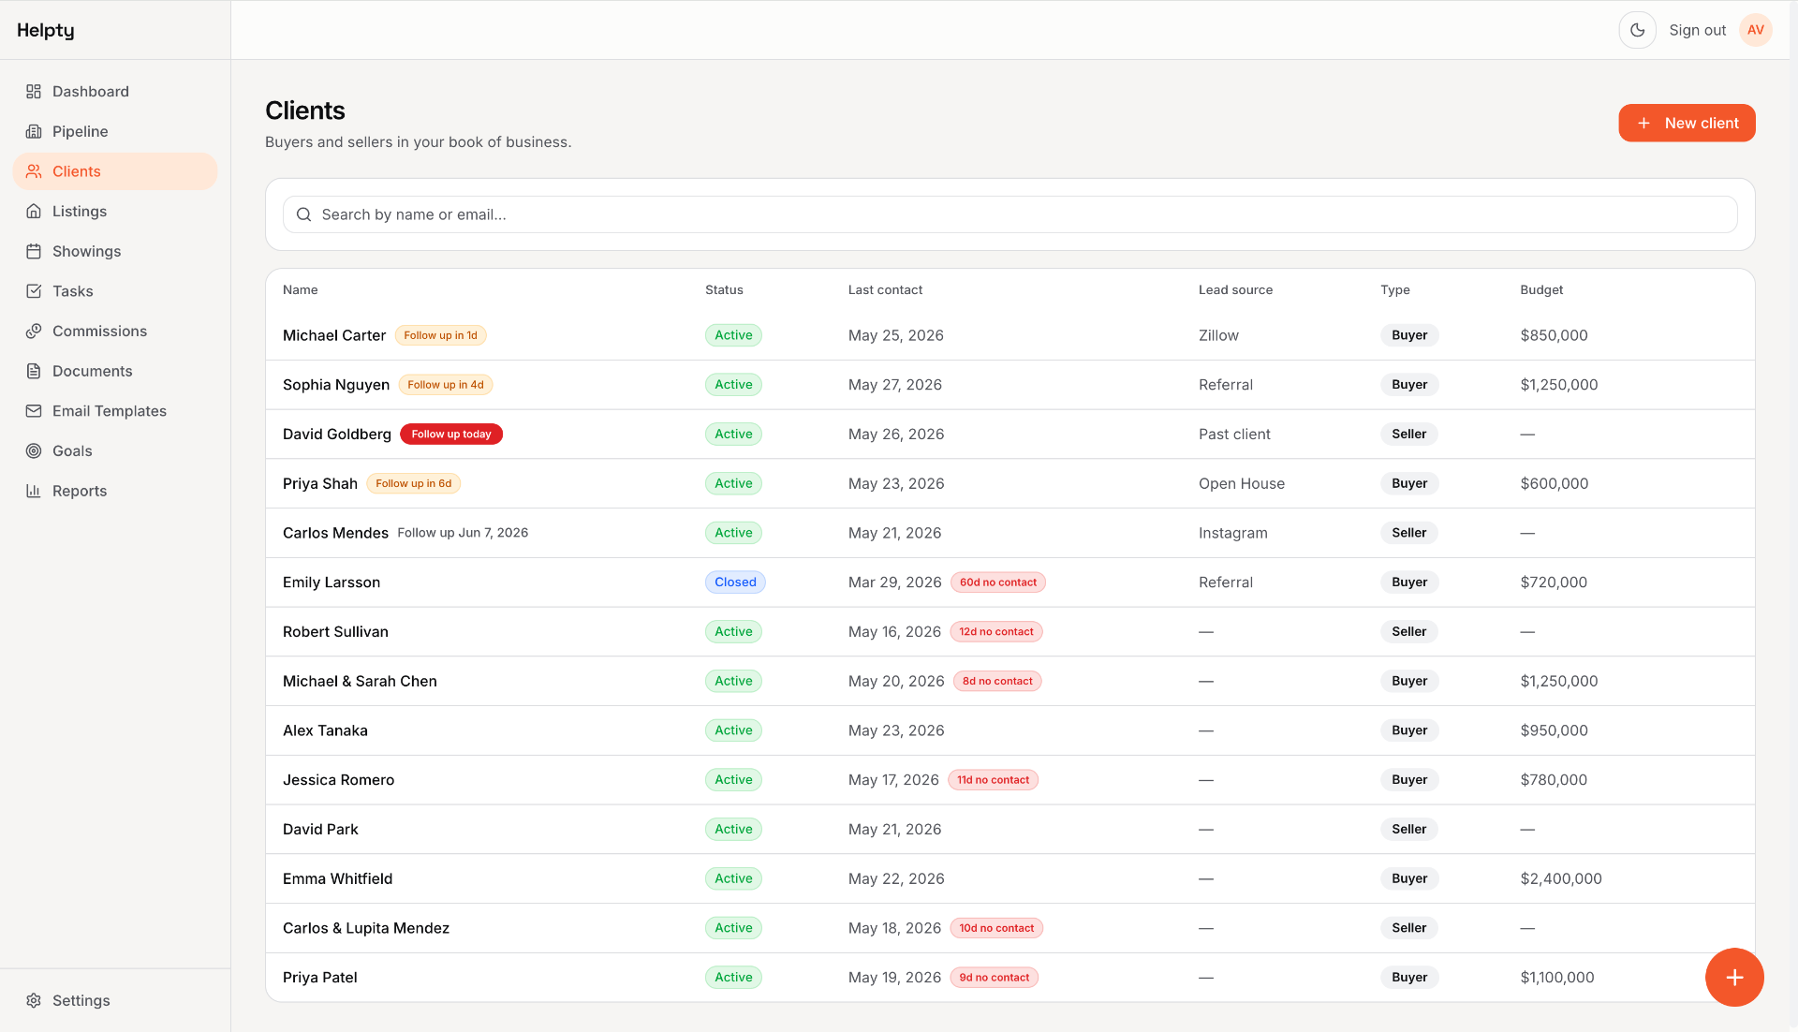Click Emily Larsson's Closed status badge

[x=735, y=582]
